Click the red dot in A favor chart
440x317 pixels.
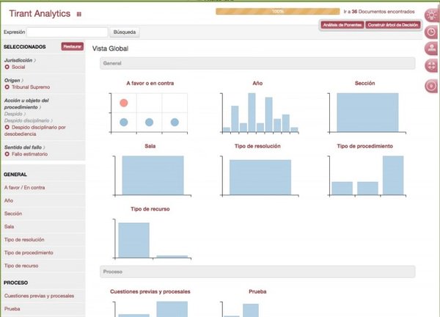point(124,103)
